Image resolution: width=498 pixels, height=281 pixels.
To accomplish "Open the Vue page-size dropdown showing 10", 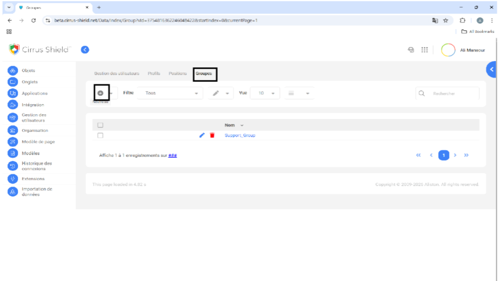I will click(x=265, y=93).
